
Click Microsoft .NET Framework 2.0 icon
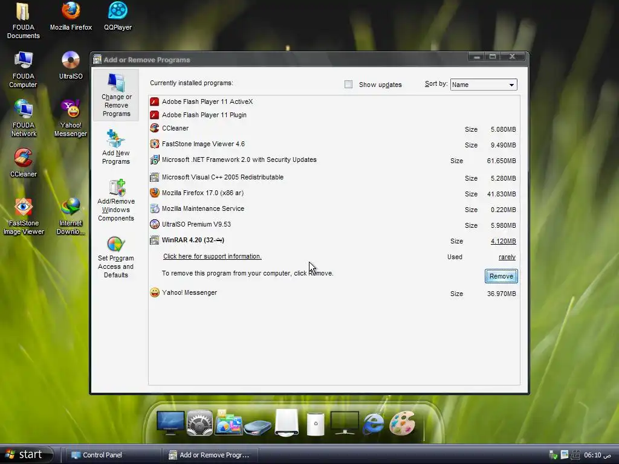click(x=154, y=159)
